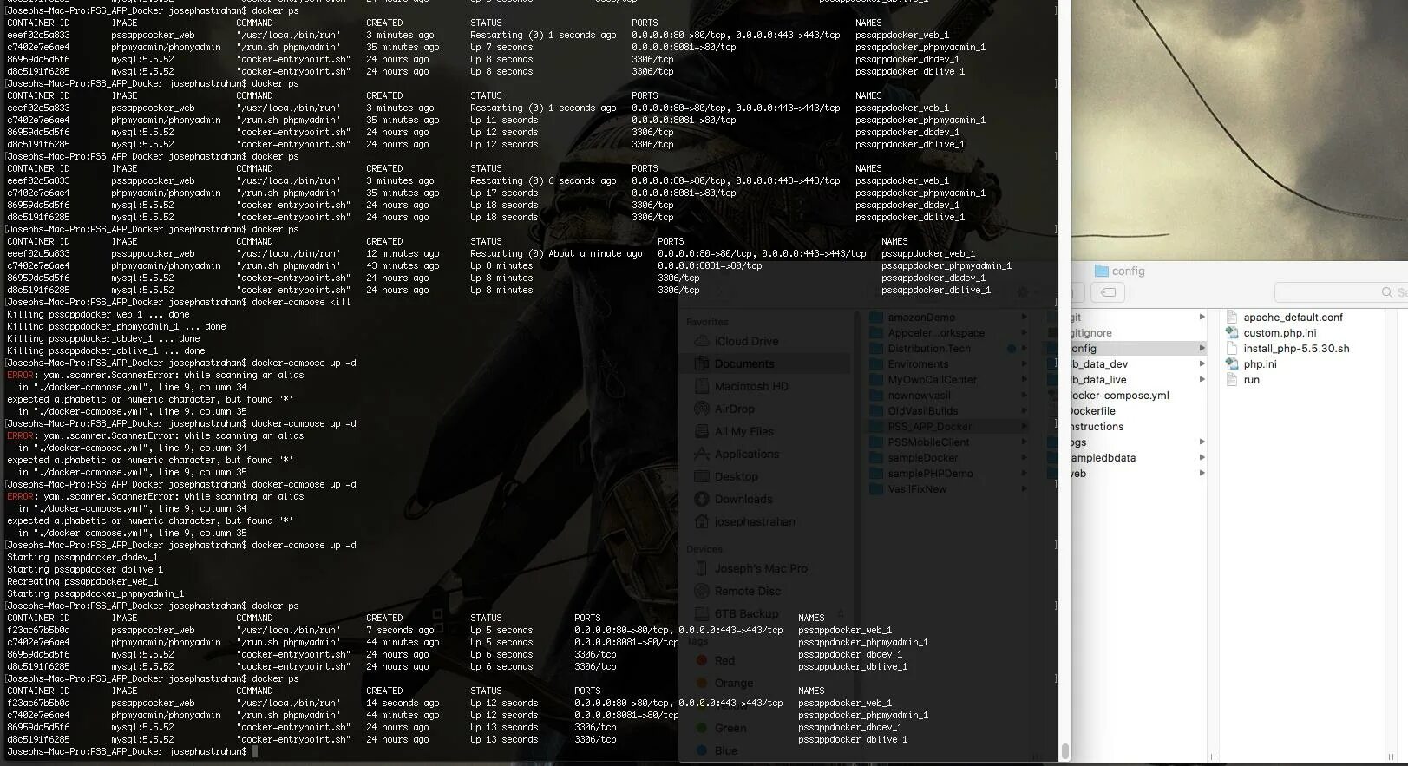The image size is (1408, 766).
Task: Select the php.ini file icon
Action: pyautogui.click(x=1231, y=363)
